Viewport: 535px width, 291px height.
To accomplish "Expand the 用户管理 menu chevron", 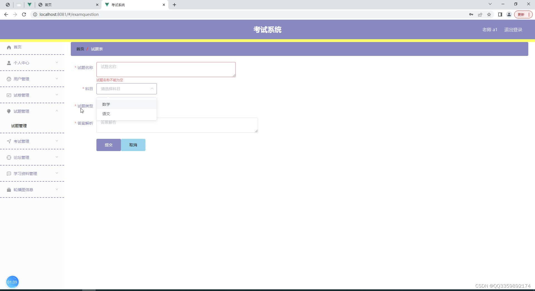I will click(x=57, y=78).
